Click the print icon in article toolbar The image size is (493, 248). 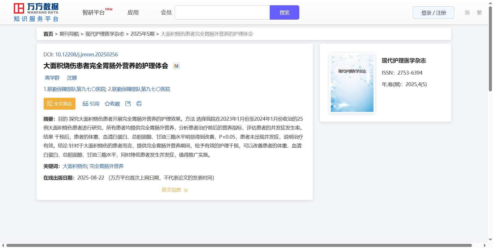pyautogui.click(x=139, y=104)
